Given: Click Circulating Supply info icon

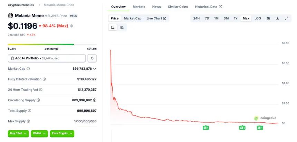Looking at the screenshot, I should [38, 100].
